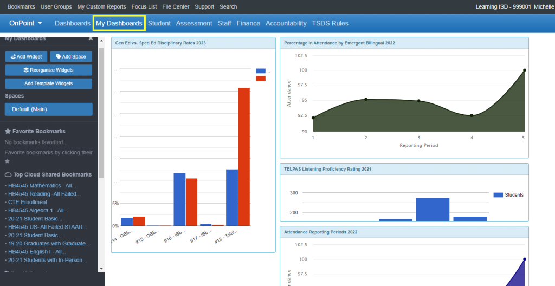Viewport: 555px width, 286px height.
Task: Click the blue #18 - Total bar
Action: [x=232, y=198]
